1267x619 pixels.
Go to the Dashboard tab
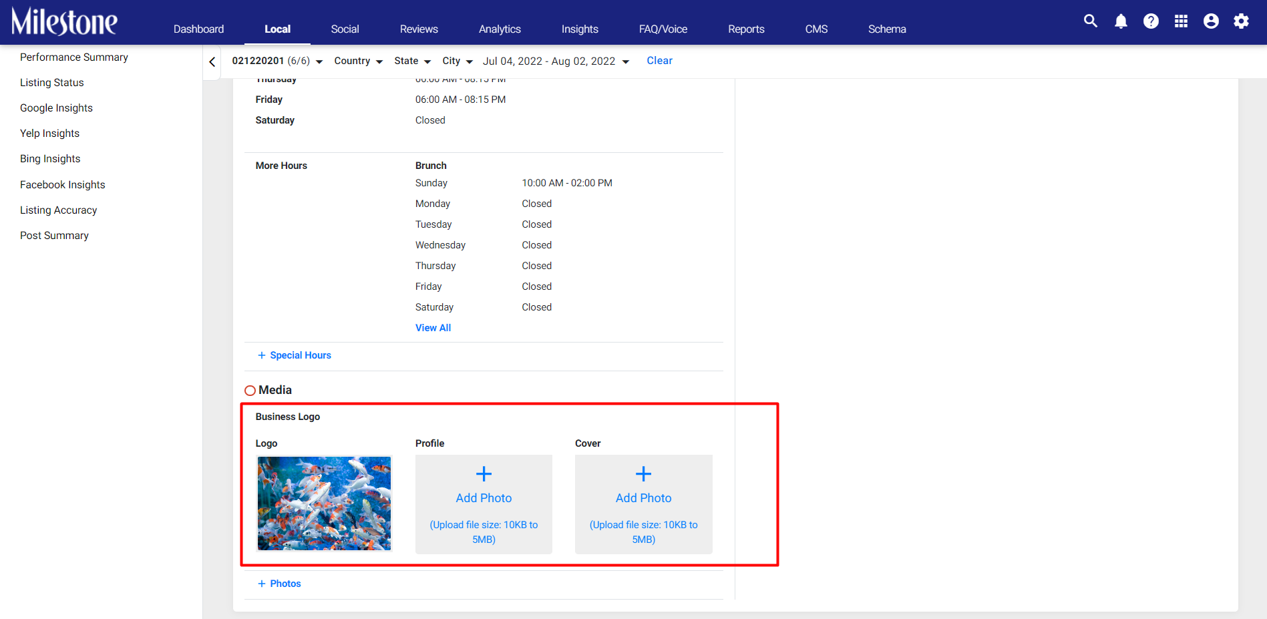click(198, 29)
